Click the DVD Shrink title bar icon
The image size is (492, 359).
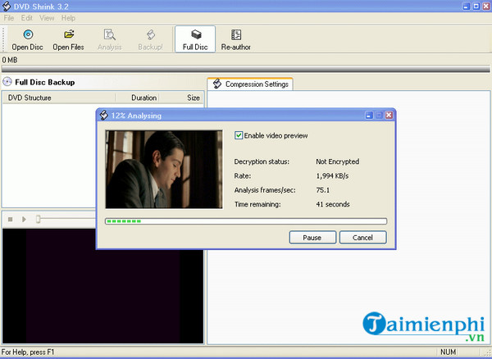coord(7,6)
